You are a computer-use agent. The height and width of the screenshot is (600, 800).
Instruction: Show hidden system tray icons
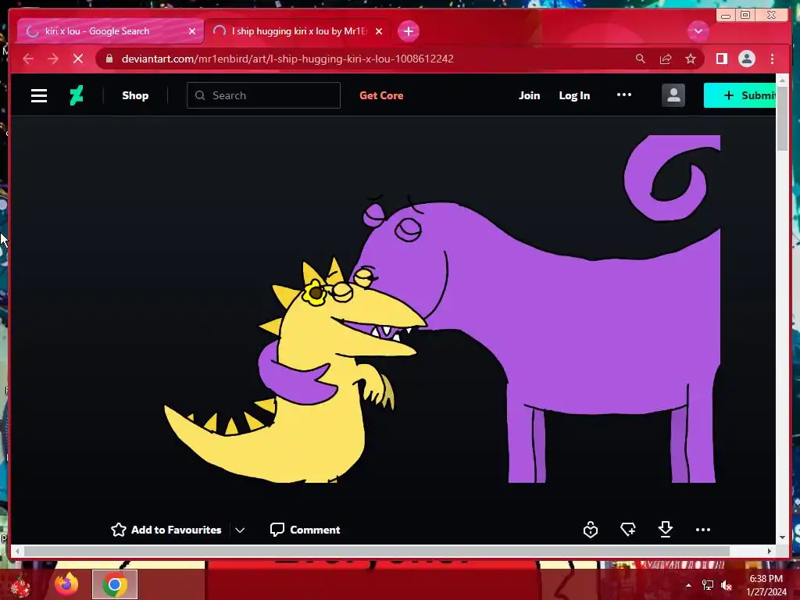(688, 585)
